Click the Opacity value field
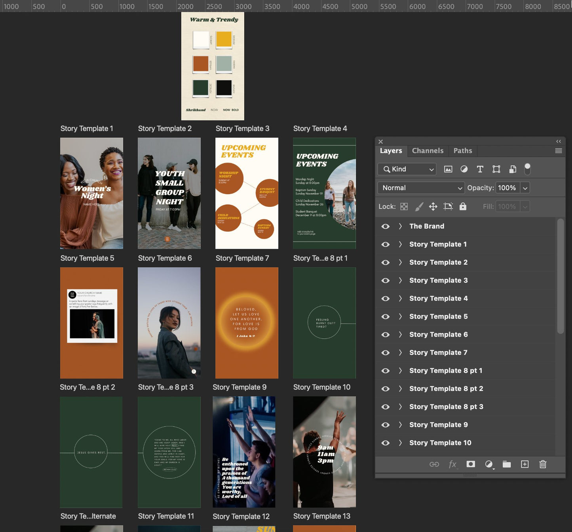The image size is (572, 532). (507, 188)
